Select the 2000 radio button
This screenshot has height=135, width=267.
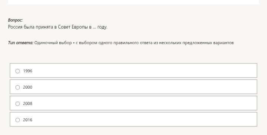17,87
